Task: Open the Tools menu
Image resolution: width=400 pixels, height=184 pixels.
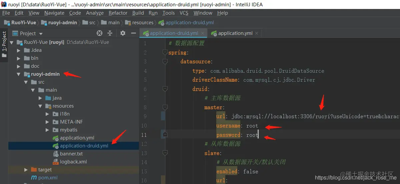Action: tap(168, 13)
